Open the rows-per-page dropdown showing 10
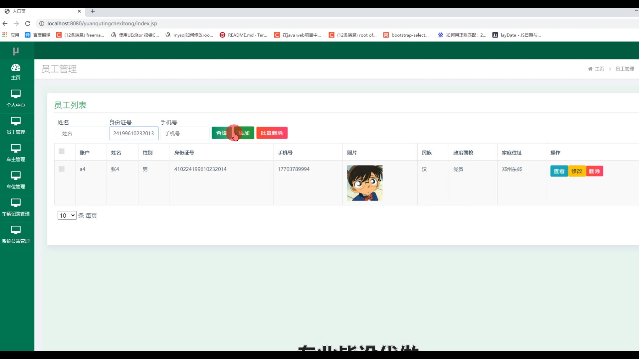The width and height of the screenshot is (639, 359). coord(67,216)
